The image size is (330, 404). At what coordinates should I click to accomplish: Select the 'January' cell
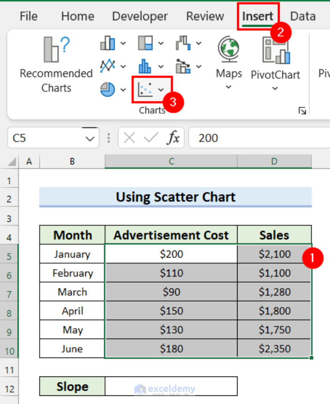(72, 254)
